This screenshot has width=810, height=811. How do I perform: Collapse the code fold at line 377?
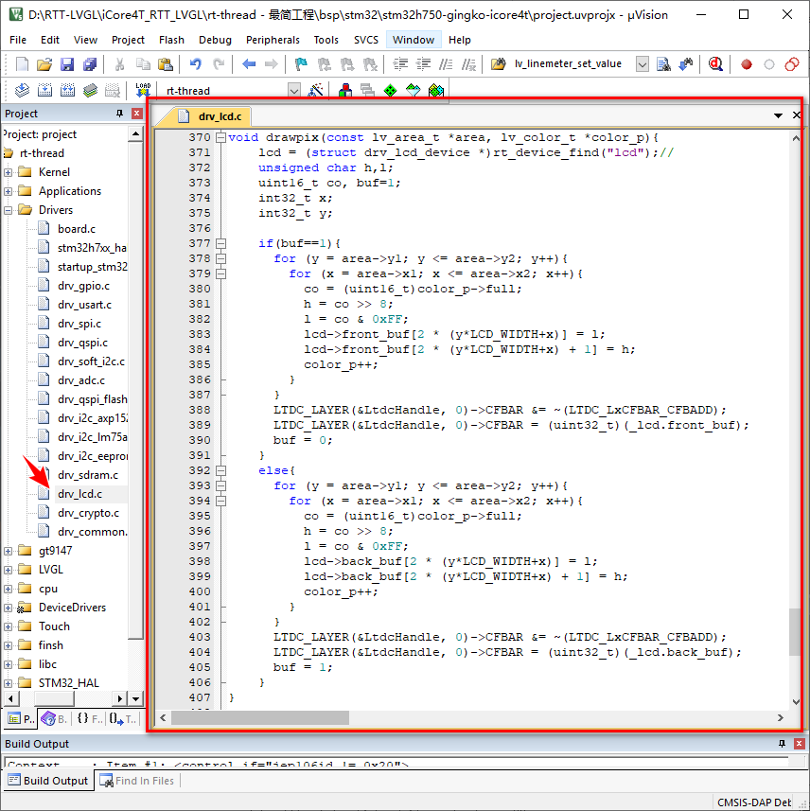pos(220,243)
